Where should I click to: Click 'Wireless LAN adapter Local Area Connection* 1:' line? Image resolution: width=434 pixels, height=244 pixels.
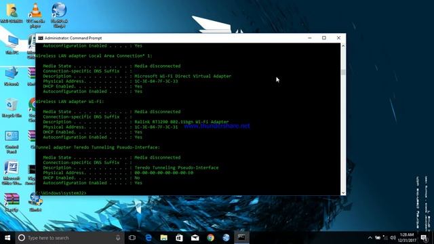[x=94, y=56]
